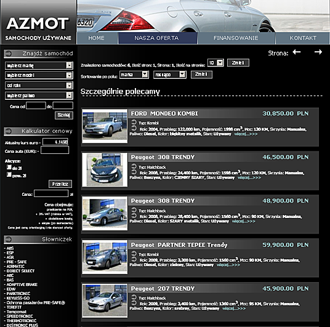This screenshot has height=327, width=330.
Task: Click the 'Cena auta (EUR)' input field
Action: [x=55, y=150]
